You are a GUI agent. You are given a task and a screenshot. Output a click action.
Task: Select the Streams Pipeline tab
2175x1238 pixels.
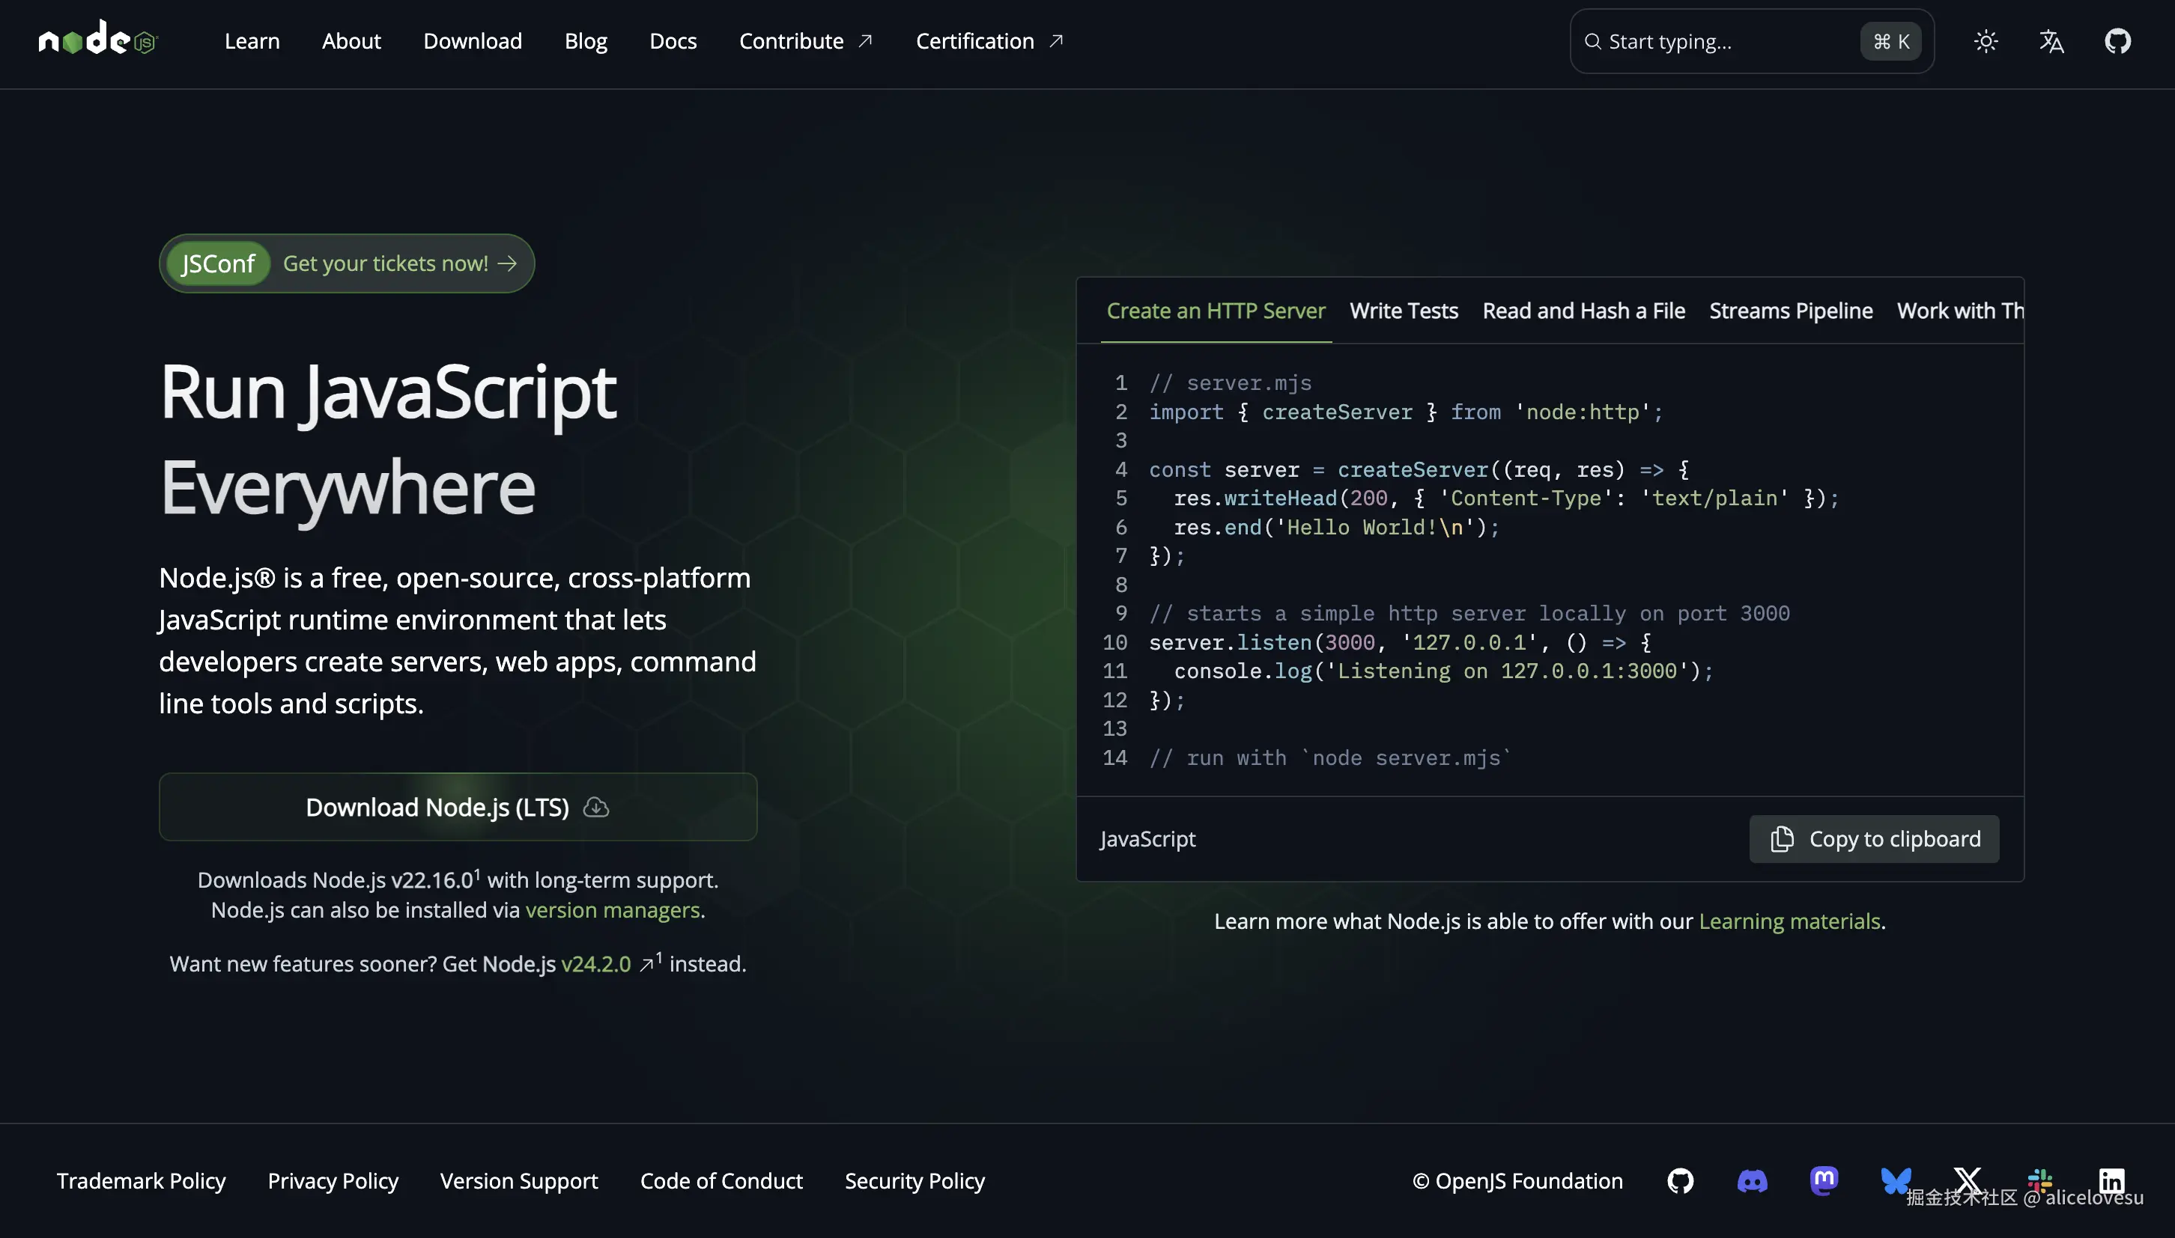1791,311
